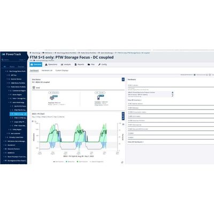Click the search field in the sidebar
214x214 pixels.
tap(13, 60)
